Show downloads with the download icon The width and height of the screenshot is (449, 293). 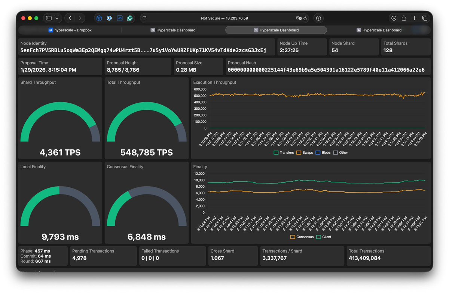coord(394,18)
